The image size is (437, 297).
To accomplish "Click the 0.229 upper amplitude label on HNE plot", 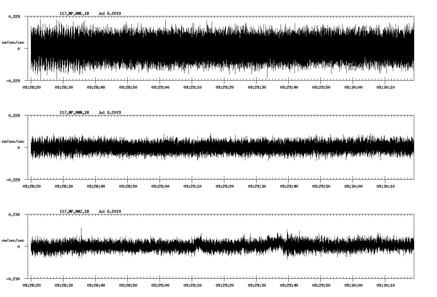I will [x=14, y=16].
